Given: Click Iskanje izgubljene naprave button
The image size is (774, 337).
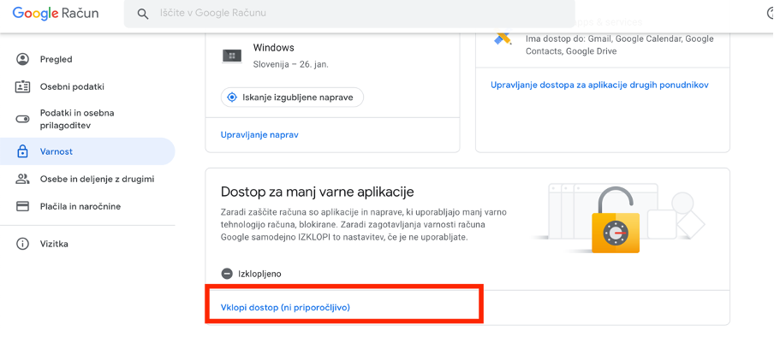Looking at the screenshot, I should [292, 98].
